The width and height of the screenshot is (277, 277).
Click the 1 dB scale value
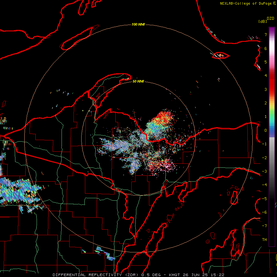[x=266, y=117]
